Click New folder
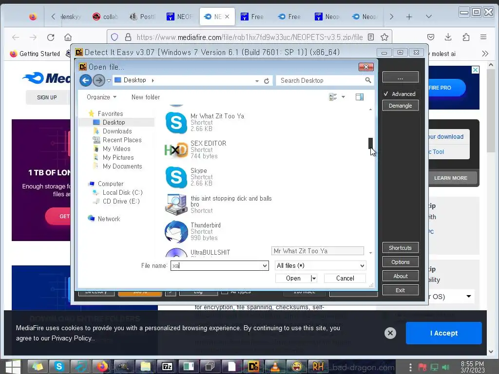The image size is (499, 374). [x=146, y=97]
